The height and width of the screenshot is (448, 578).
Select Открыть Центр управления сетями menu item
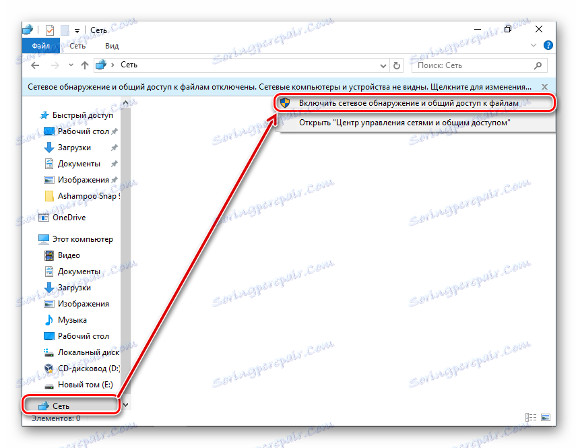click(415, 123)
